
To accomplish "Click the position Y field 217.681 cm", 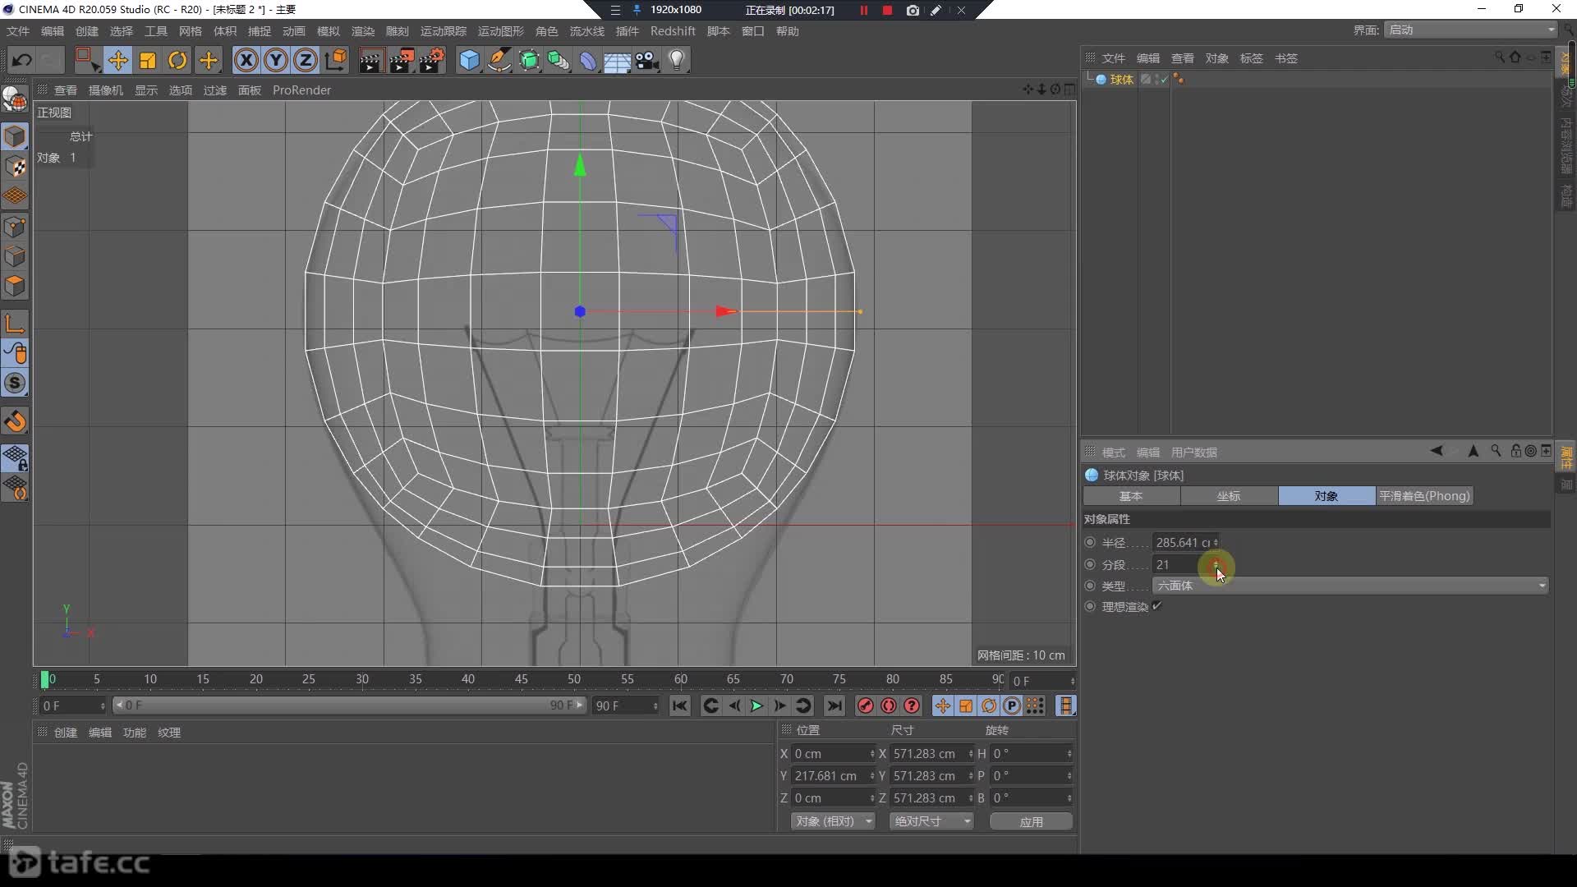I will click(830, 775).
